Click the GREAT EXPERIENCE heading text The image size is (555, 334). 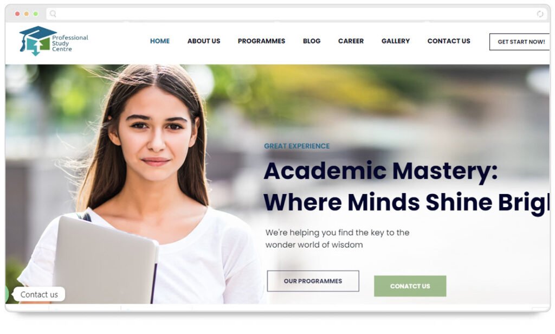coord(296,146)
